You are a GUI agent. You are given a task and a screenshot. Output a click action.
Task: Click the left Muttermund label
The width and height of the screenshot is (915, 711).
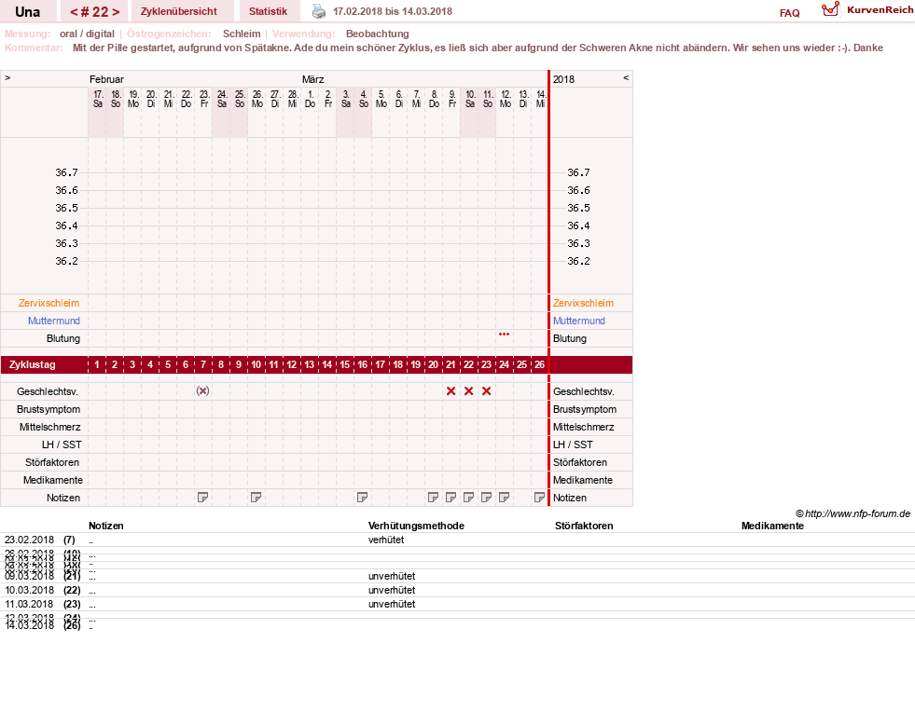coord(54,321)
